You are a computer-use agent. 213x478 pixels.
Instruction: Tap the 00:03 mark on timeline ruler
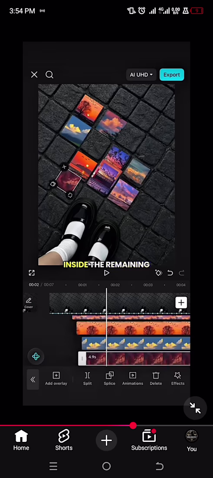point(148,285)
